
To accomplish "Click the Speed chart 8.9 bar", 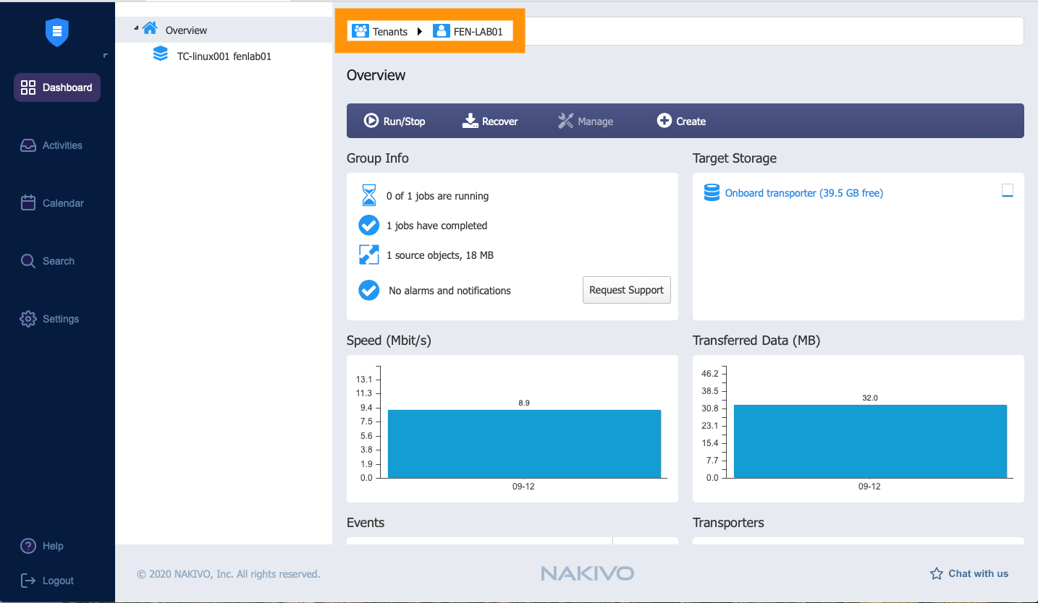I will tap(524, 444).
